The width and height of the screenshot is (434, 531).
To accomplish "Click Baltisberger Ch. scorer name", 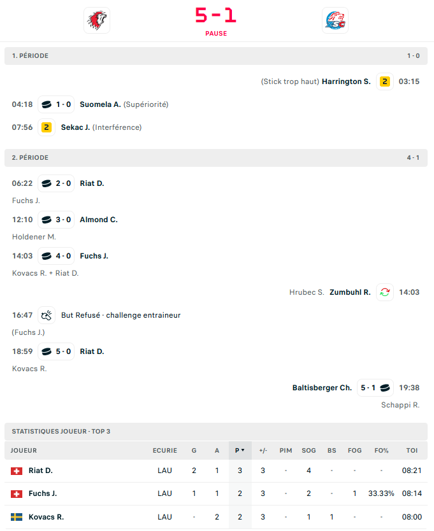I will pyautogui.click(x=322, y=388).
